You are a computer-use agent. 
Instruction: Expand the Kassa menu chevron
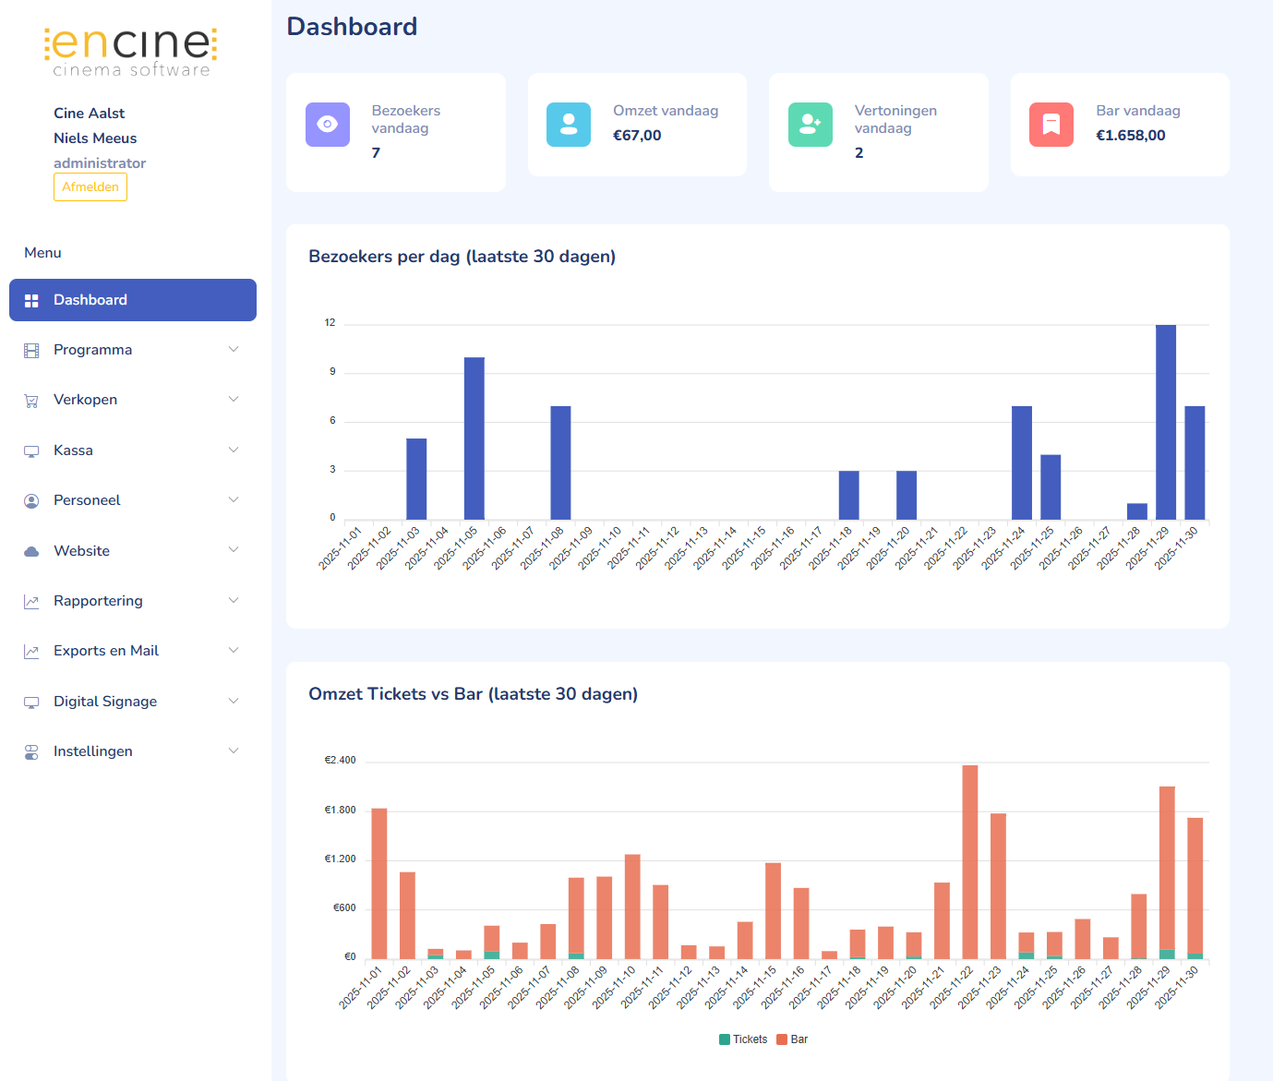234,450
